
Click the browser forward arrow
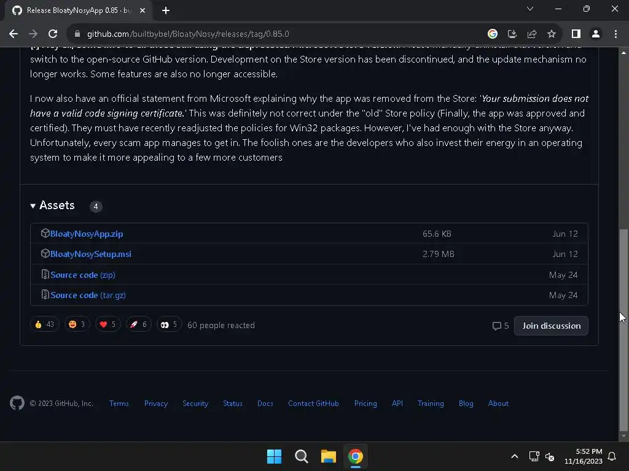coord(33,34)
